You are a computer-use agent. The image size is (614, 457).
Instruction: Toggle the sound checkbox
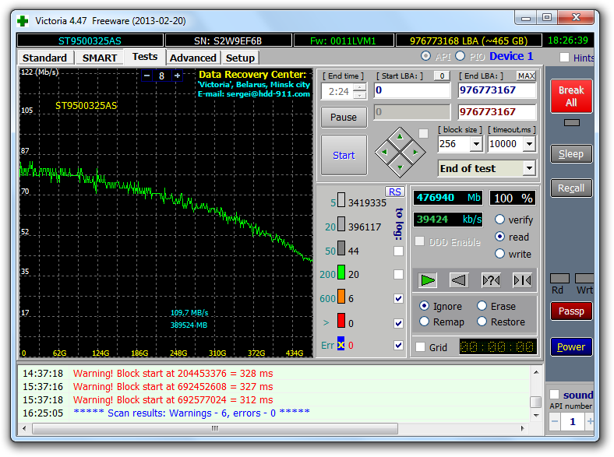(555, 395)
